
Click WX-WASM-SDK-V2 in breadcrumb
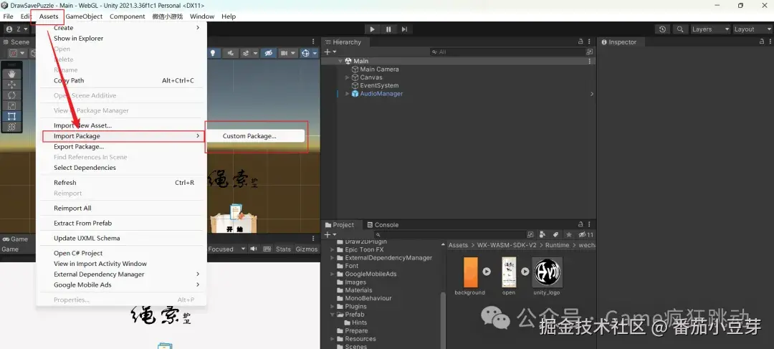point(507,245)
